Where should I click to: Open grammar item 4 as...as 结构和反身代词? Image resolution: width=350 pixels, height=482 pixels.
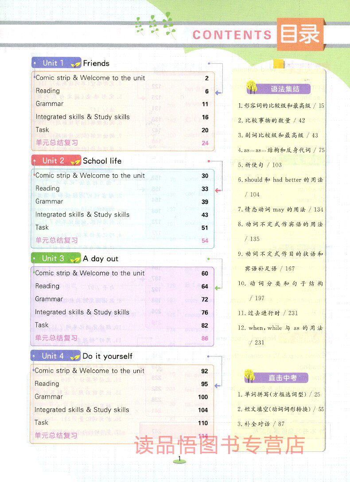(x=281, y=150)
